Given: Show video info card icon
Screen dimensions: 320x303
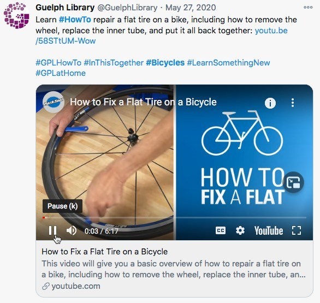Looking at the screenshot, I should point(270,103).
